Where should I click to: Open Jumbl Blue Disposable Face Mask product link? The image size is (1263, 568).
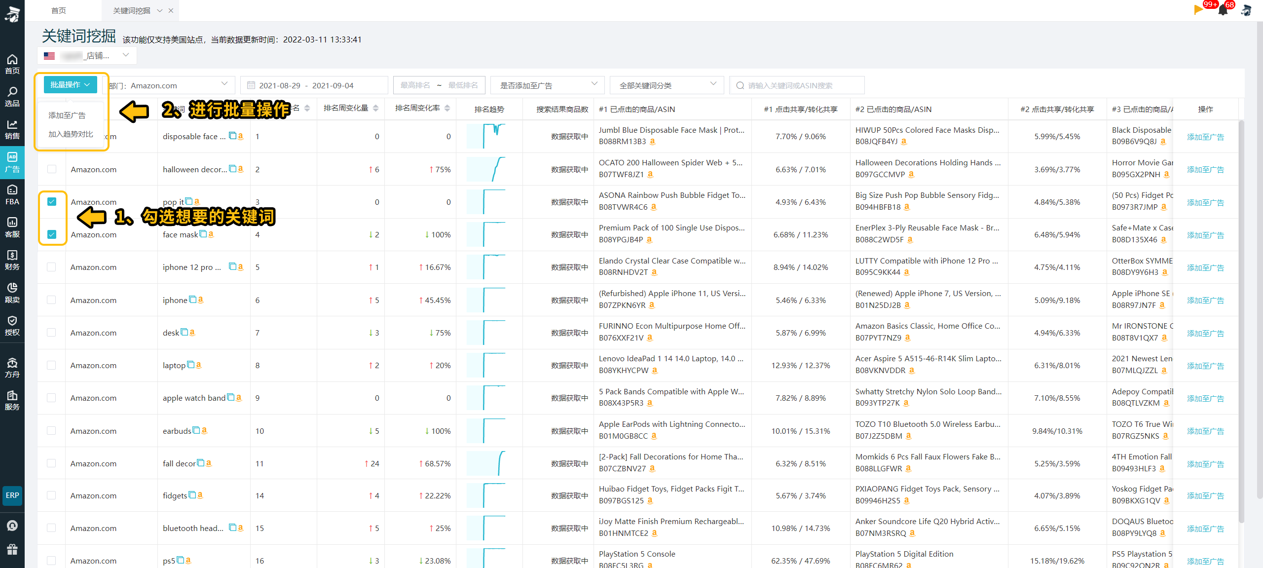coord(671,130)
